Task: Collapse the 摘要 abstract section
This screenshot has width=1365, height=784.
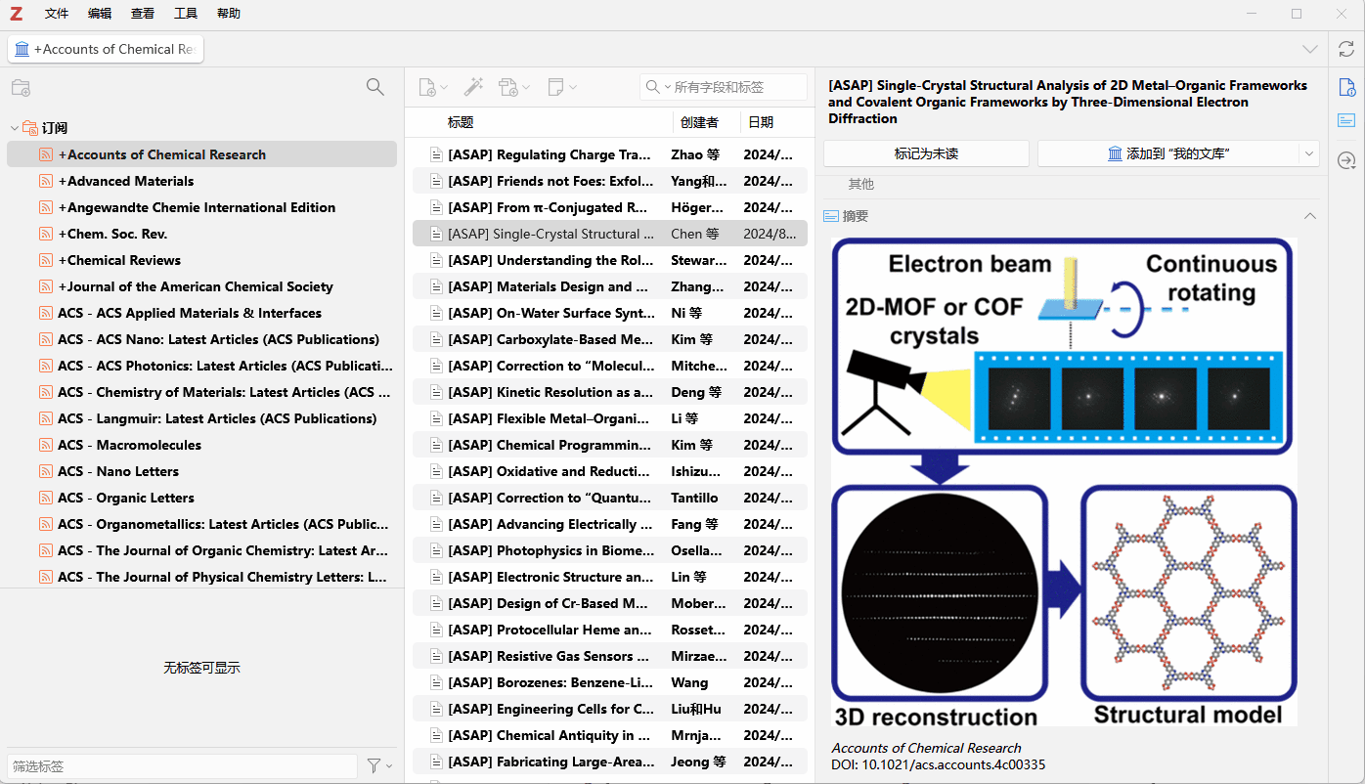Action: (1309, 216)
